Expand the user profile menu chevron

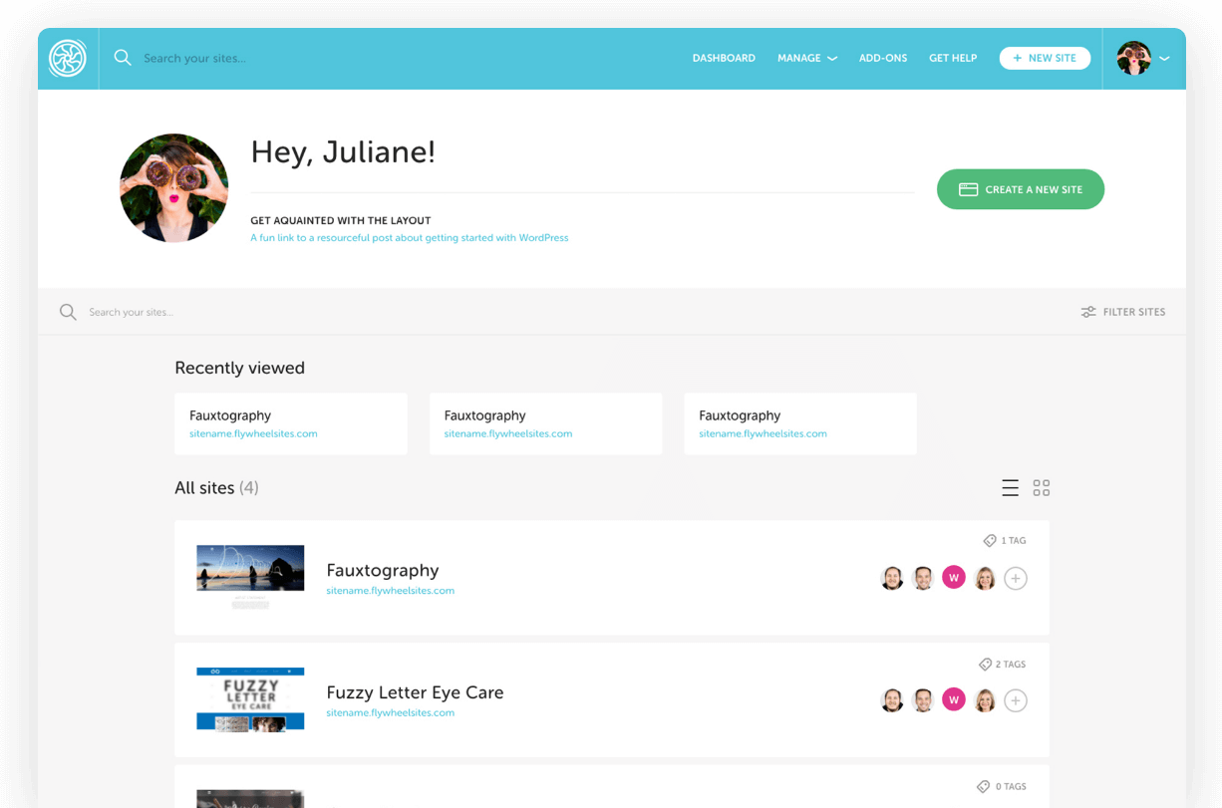(x=1164, y=59)
